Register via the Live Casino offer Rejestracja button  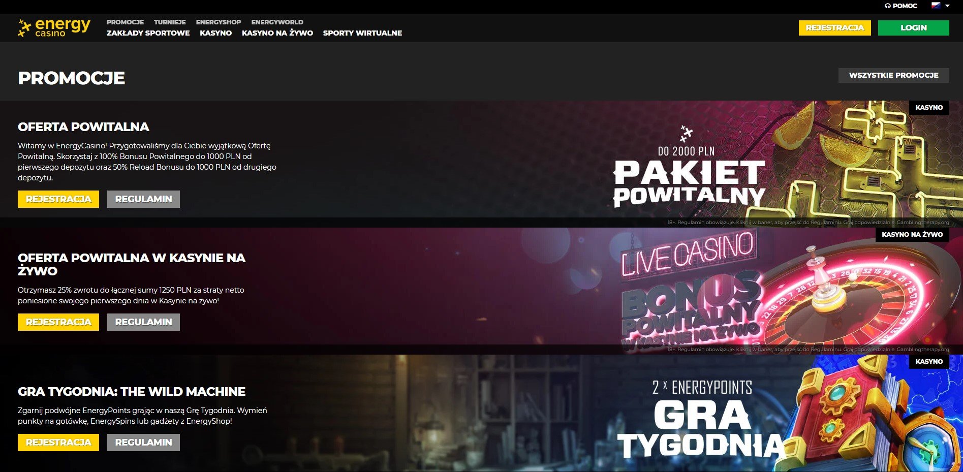click(58, 322)
